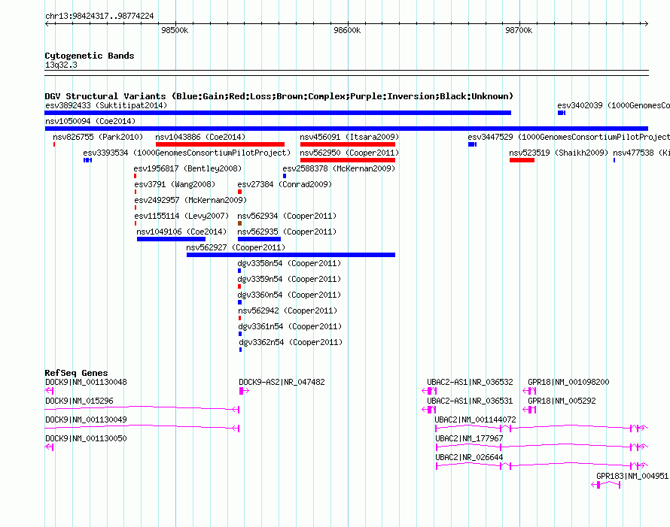Image resolution: width=670 pixels, height=527 pixels.
Task: Click nsv562927 (Cooper2011) label
Action: [236, 247]
